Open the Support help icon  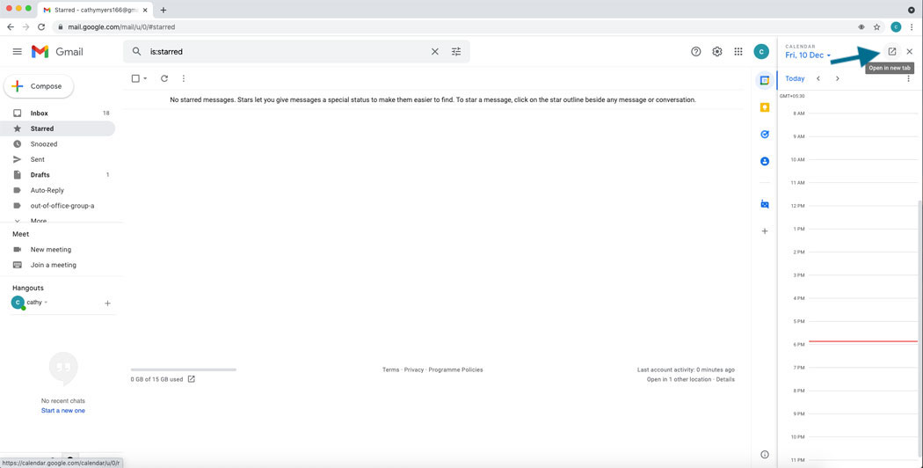[696, 52]
